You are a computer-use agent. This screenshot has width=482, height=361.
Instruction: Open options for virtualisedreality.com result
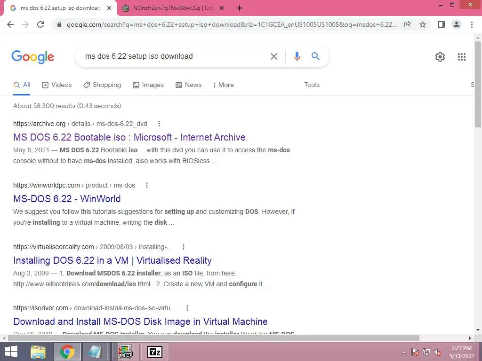[x=183, y=247]
